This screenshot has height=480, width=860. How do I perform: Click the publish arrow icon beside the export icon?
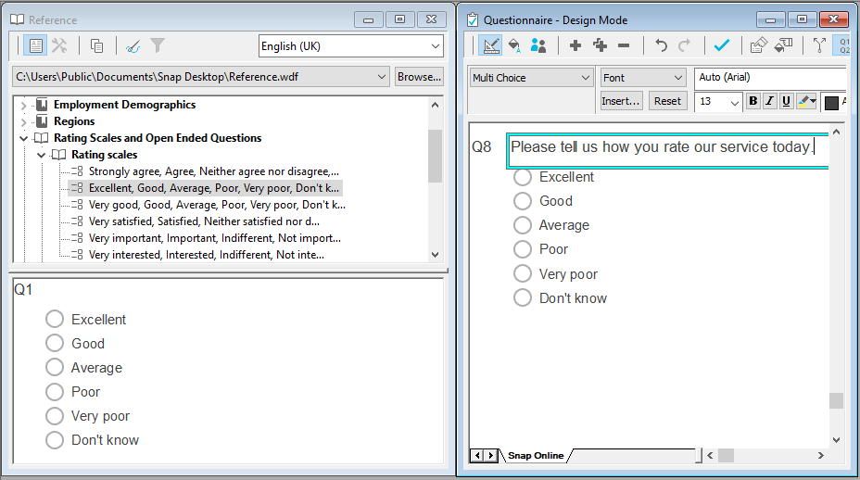point(783,45)
